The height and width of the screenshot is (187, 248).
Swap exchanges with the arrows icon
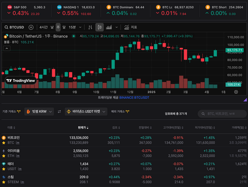[x=59, y=112]
